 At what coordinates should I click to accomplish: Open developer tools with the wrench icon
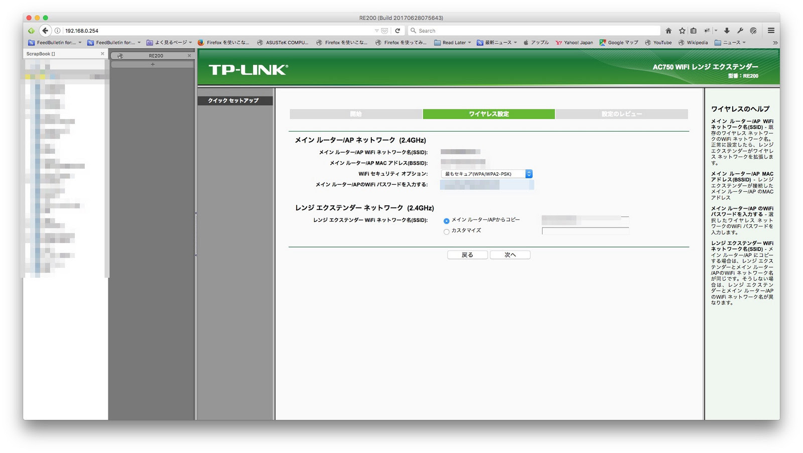pyautogui.click(x=739, y=30)
